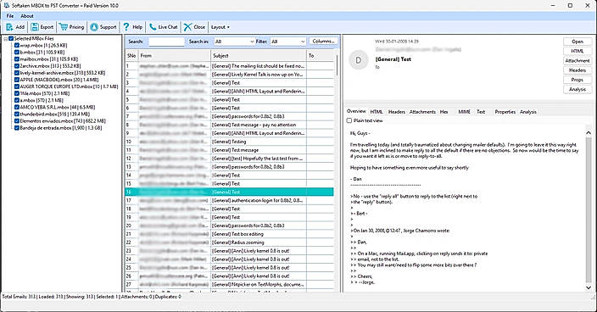This screenshot has height=312, width=597.
Task: Click the preview pane scroll up arrow
Action: click(x=589, y=133)
